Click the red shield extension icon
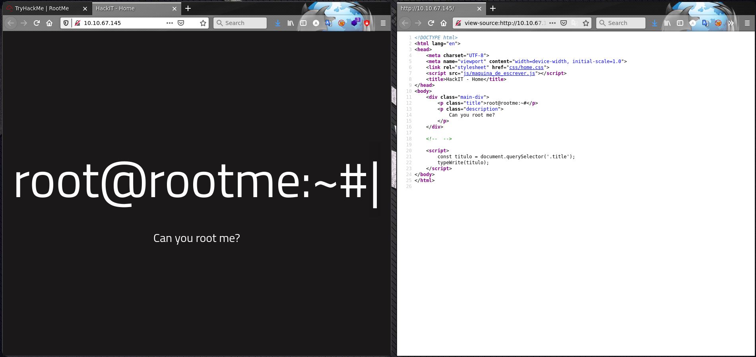This screenshot has height=357, width=756. pos(367,23)
